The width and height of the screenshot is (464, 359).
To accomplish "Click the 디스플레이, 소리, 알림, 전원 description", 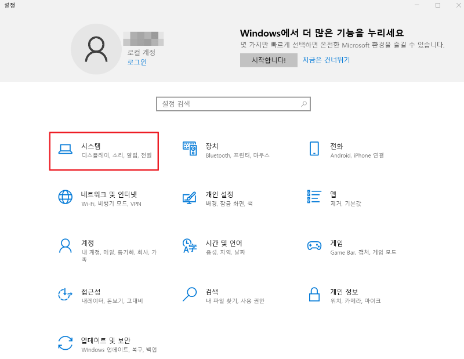I will click(x=117, y=155).
